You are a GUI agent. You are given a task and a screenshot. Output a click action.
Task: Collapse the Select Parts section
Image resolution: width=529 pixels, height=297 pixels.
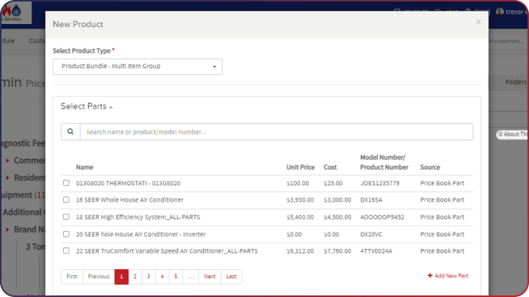click(86, 106)
